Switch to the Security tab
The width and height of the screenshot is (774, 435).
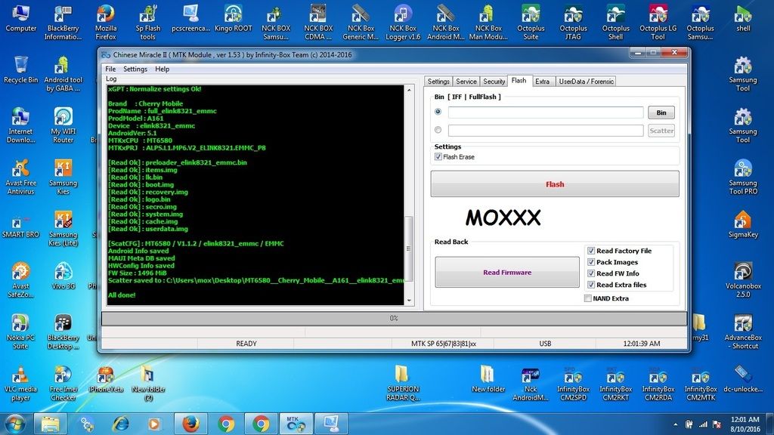(x=494, y=82)
